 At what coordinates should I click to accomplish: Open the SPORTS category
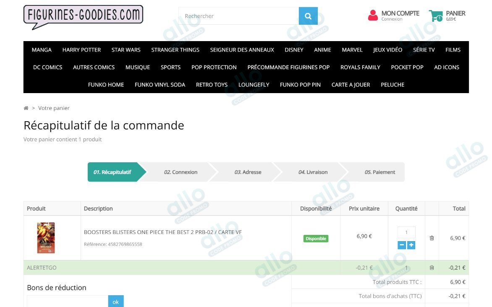[171, 68]
